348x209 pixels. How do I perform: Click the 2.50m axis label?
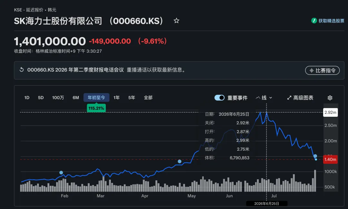pos(331,125)
